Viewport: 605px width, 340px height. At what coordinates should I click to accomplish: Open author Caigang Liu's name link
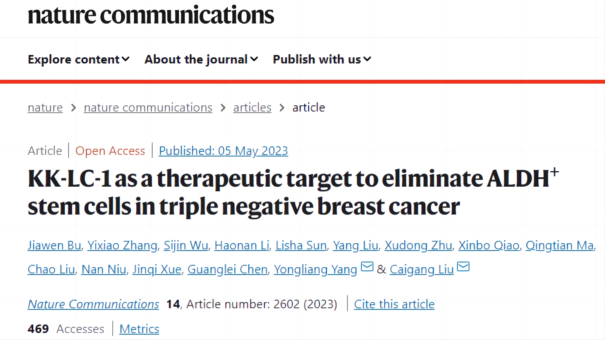tap(422, 270)
